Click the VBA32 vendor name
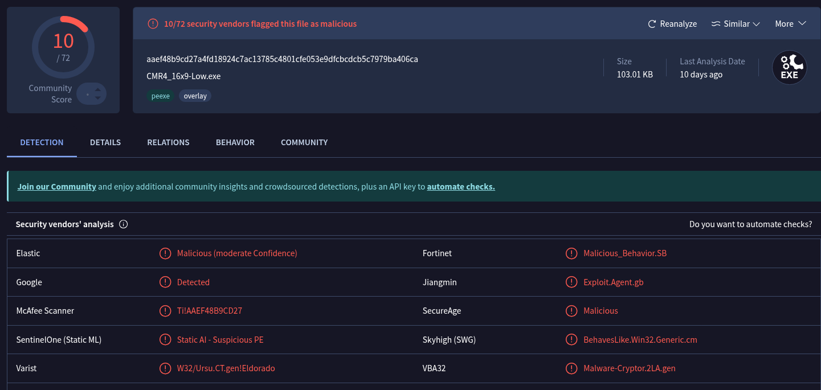This screenshot has width=821, height=390. (434, 368)
